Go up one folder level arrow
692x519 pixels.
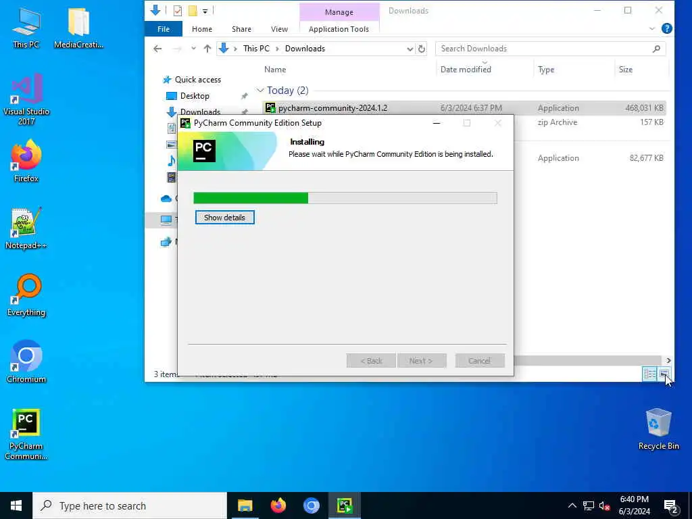point(207,49)
